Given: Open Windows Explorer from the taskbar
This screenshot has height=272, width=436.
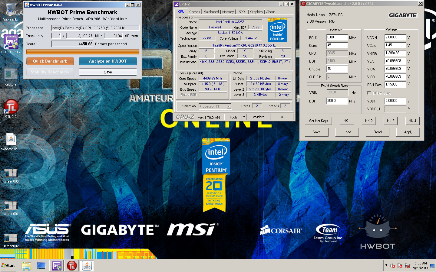Looking at the screenshot, I should pos(26,266).
